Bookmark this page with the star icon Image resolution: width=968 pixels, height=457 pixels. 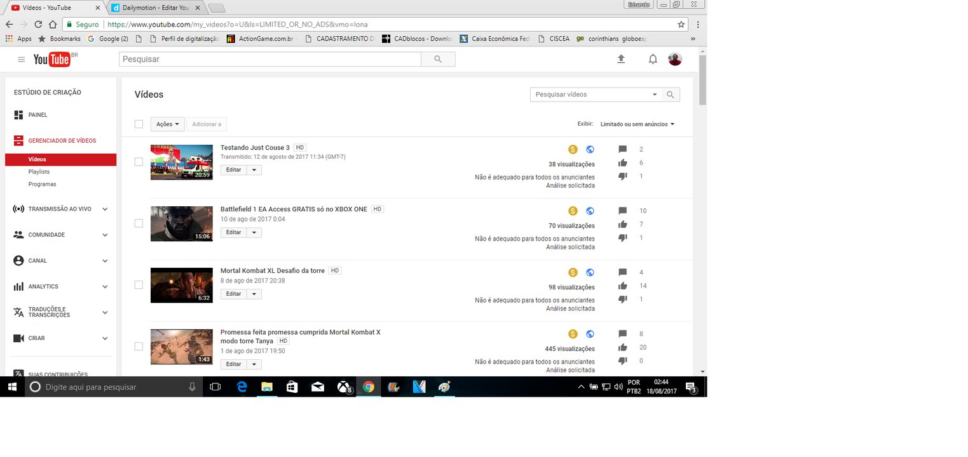[x=681, y=24]
